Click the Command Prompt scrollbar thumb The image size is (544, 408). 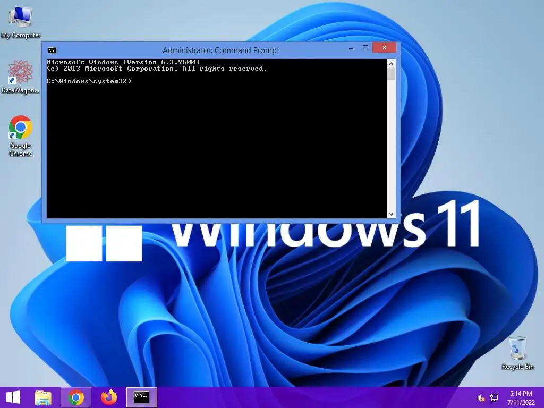(391, 74)
